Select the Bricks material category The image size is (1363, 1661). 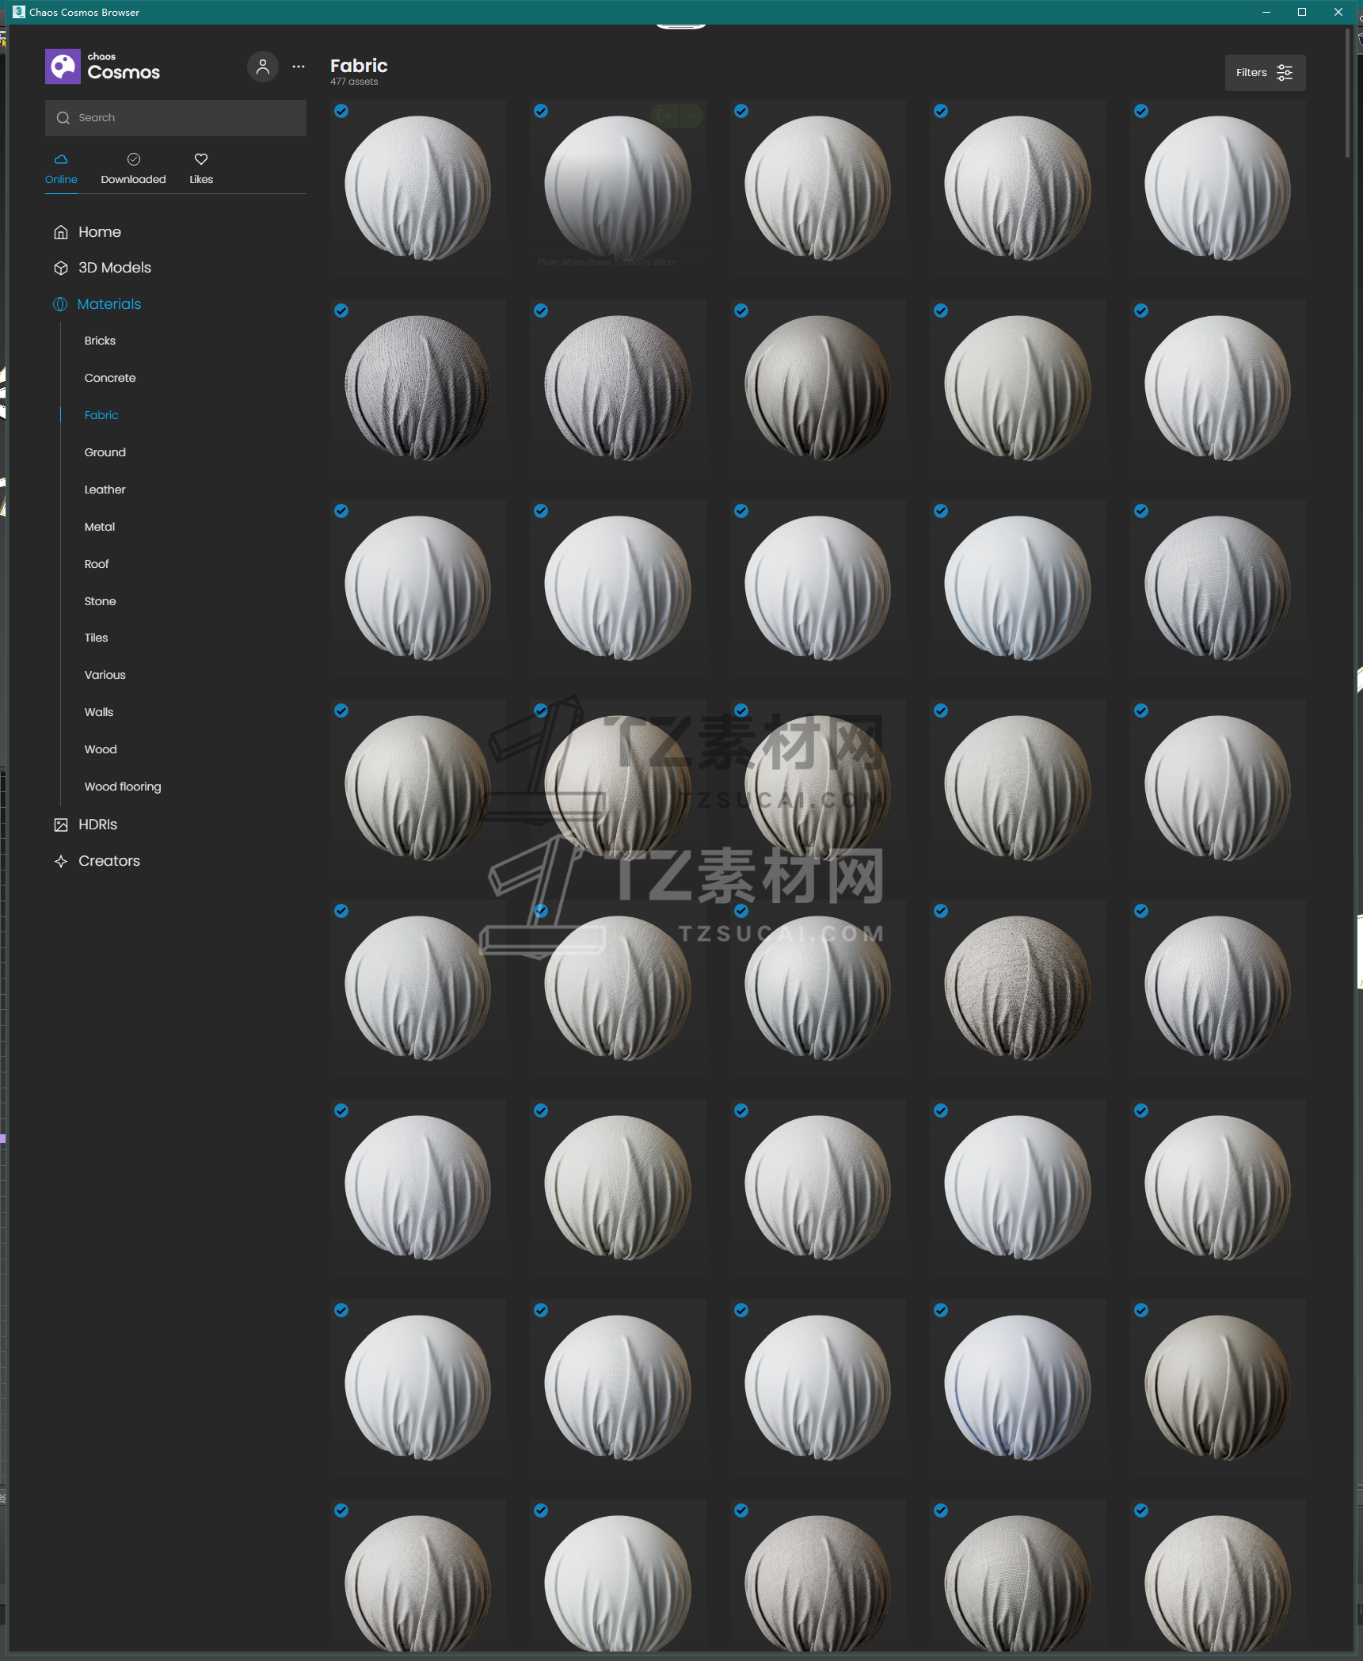pyautogui.click(x=100, y=341)
